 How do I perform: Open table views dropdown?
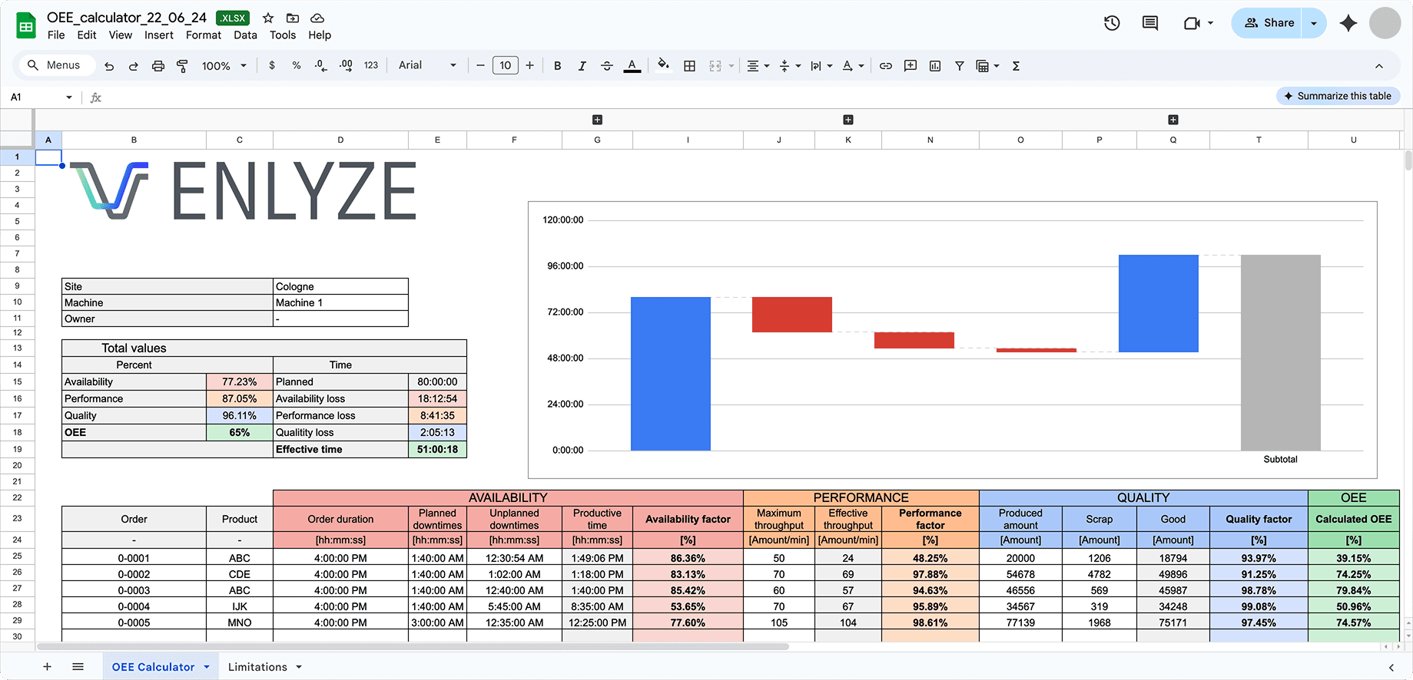(x=987, y=66)
